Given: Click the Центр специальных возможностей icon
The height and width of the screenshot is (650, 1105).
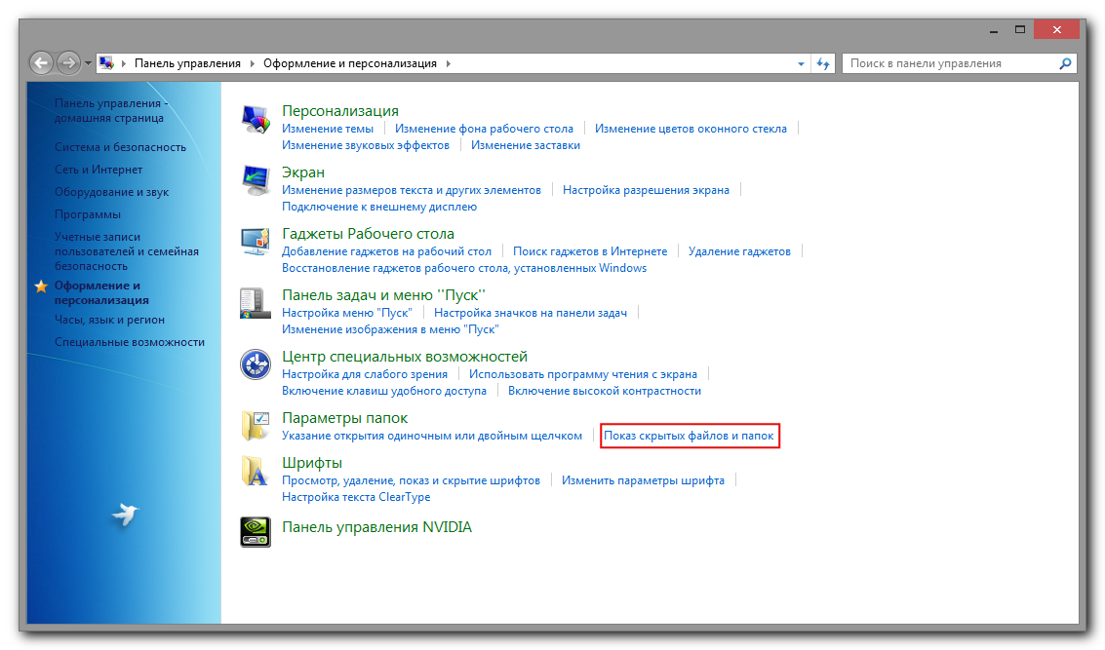Looking at the screenshot, I should coord(256,364).
